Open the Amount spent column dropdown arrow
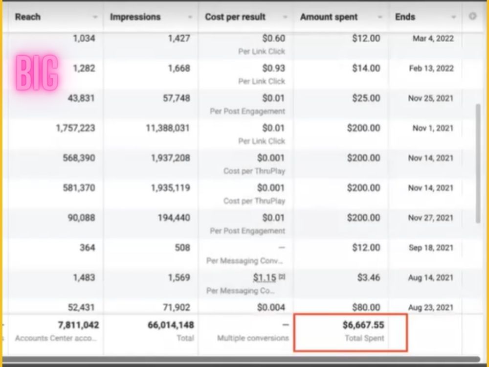Image resolution: width=489 pixels, height=367 pixels. pos(380,17)
